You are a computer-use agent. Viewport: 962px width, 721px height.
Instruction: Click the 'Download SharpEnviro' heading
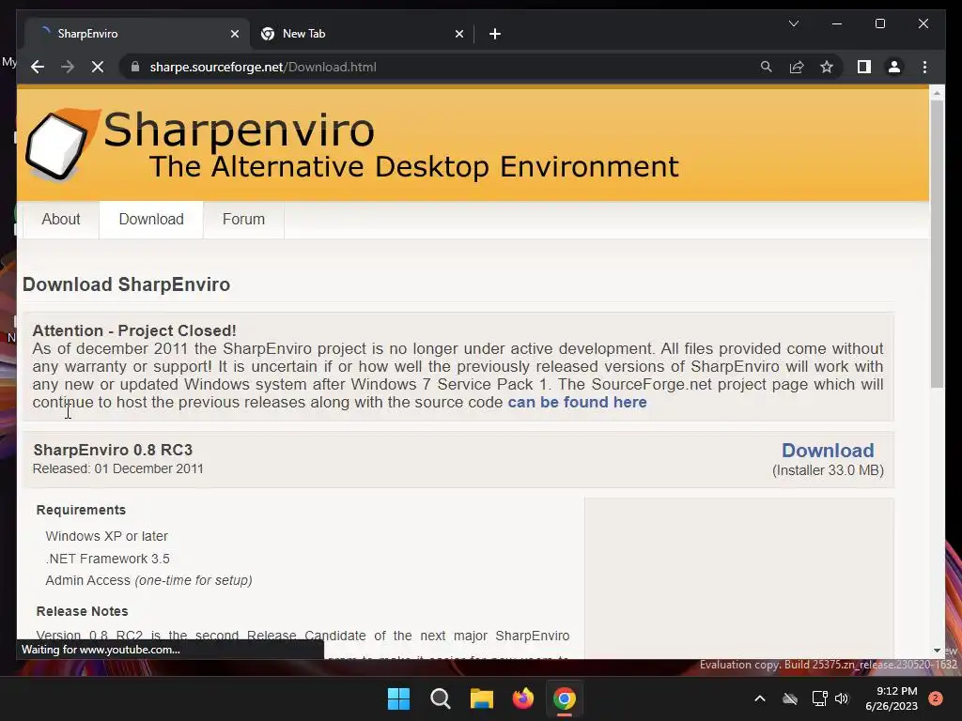127,284
